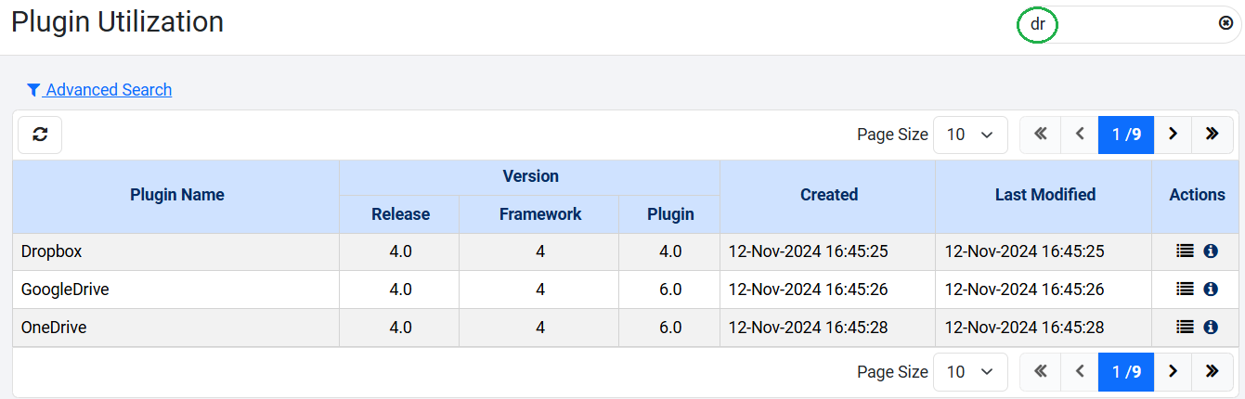Open the top Page Size dropdown

(x=969, y=135)
